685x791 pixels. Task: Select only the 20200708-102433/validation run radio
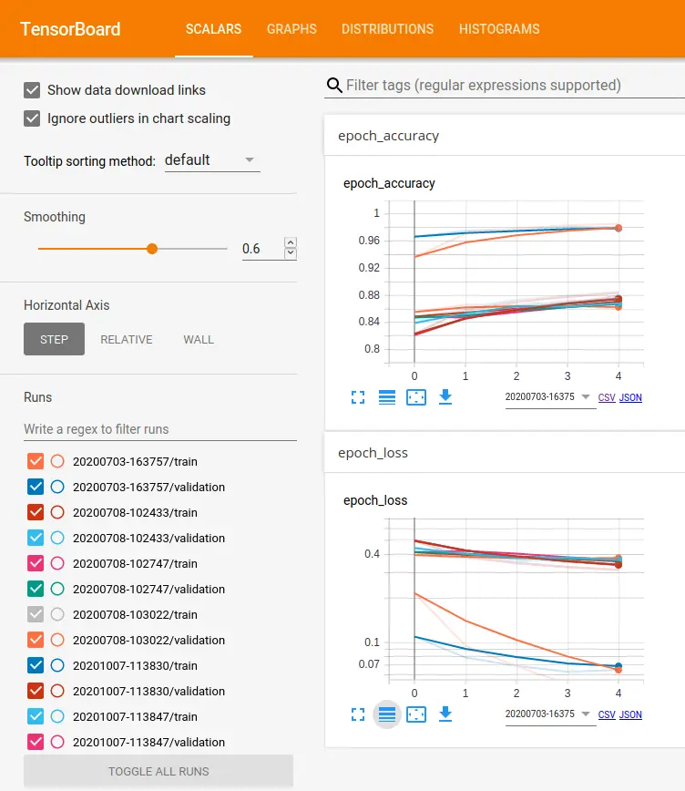(57, 538)
